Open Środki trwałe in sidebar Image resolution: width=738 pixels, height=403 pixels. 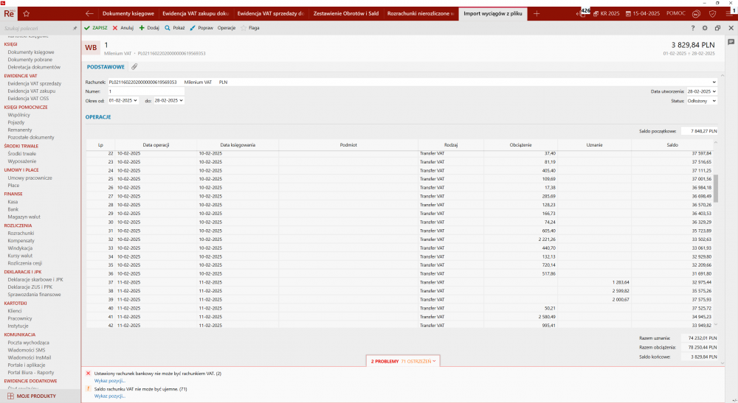tap(21, 153)
